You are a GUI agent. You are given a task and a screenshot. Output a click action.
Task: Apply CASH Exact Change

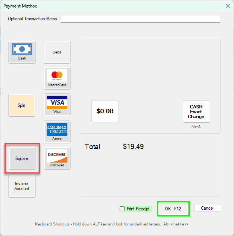pos(196,111)
